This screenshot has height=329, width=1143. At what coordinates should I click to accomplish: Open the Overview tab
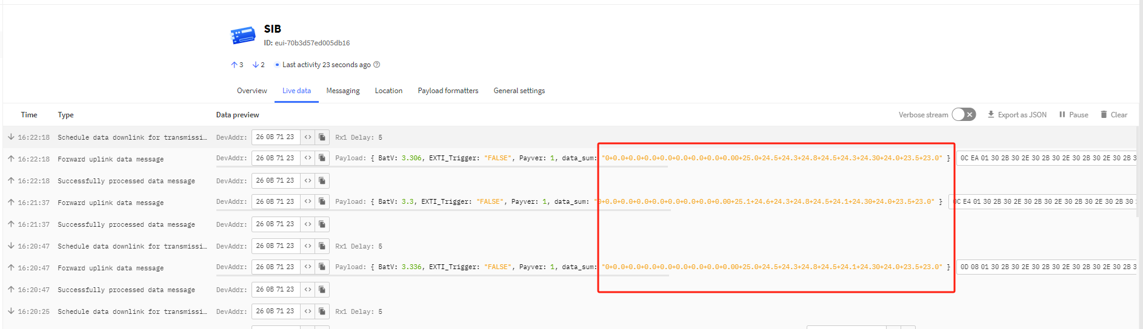(252, 91)
